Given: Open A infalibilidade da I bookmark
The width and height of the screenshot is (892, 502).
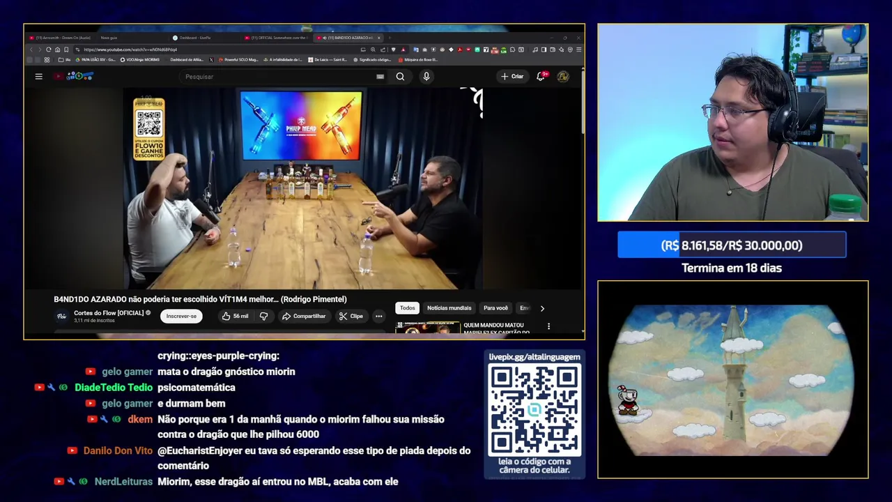Looking at the screenshot, I should [282, 60].
